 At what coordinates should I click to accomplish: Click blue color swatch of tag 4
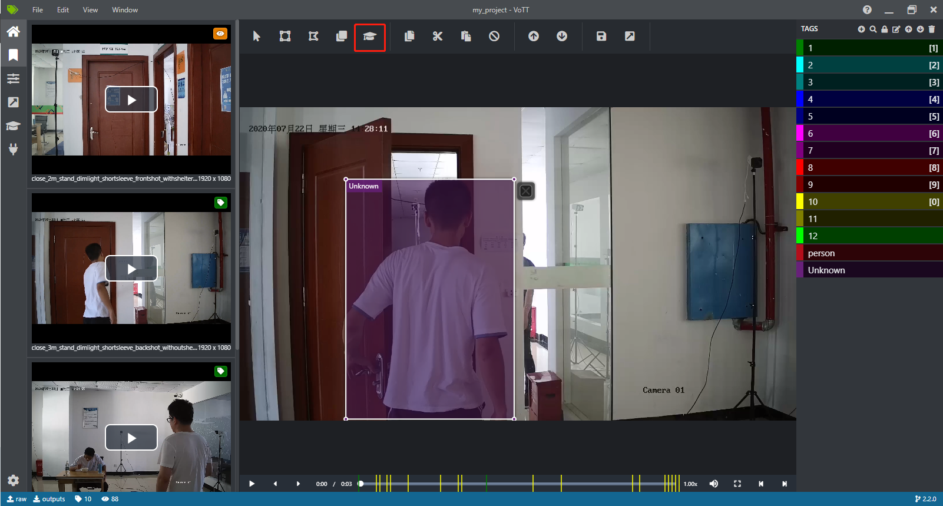(800, 100)
